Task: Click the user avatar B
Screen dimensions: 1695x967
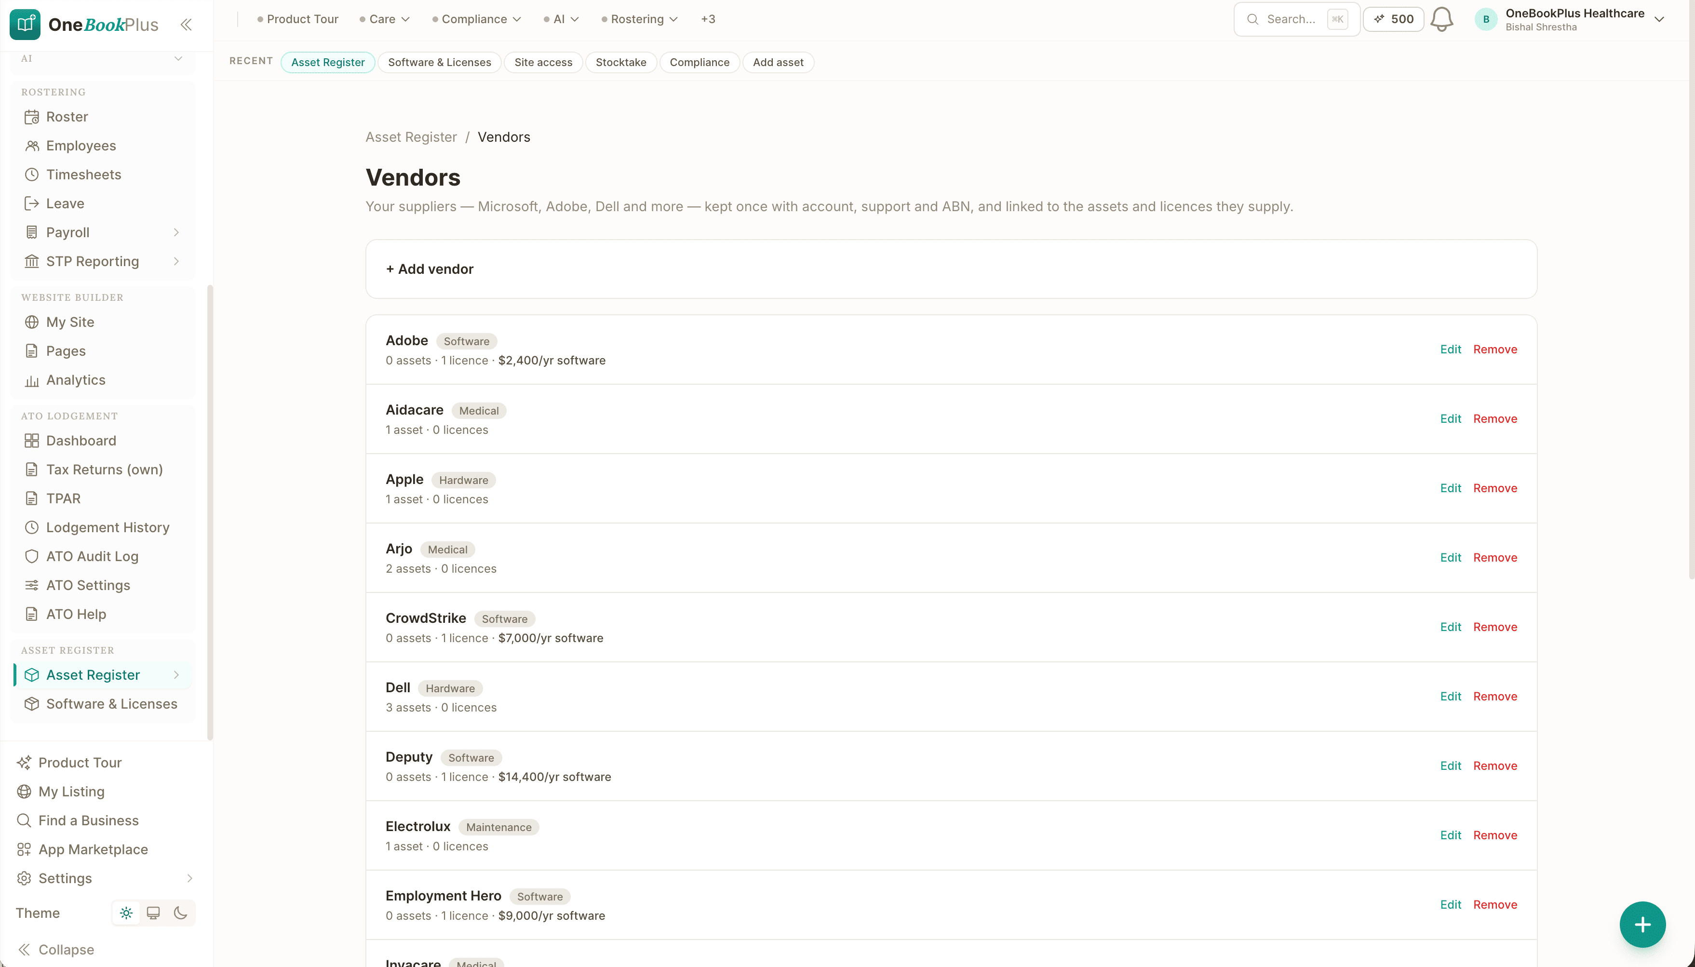Action: (x=1486, y=19)
